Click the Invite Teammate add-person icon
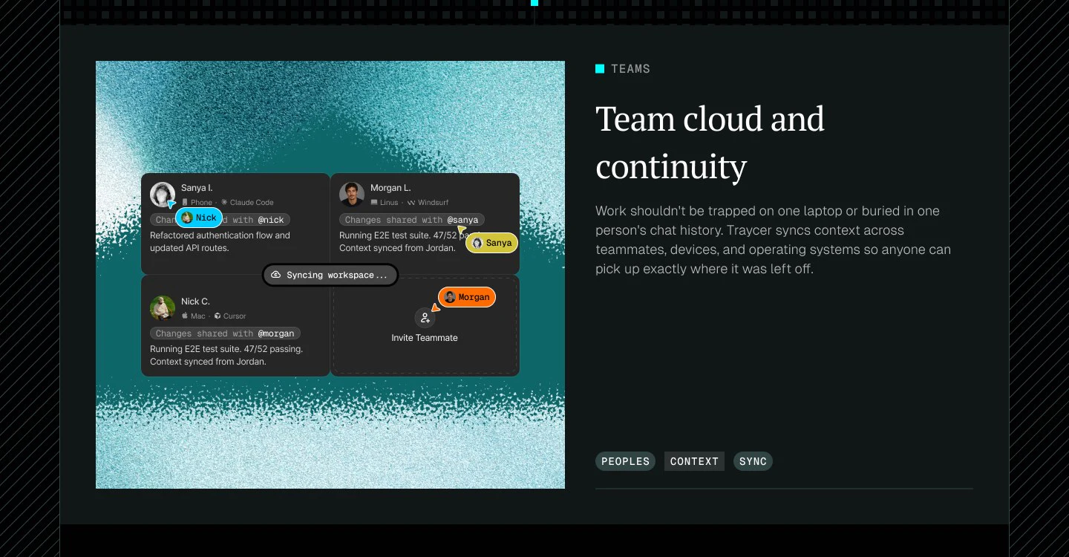1069x557 pixels. [425, 318]
